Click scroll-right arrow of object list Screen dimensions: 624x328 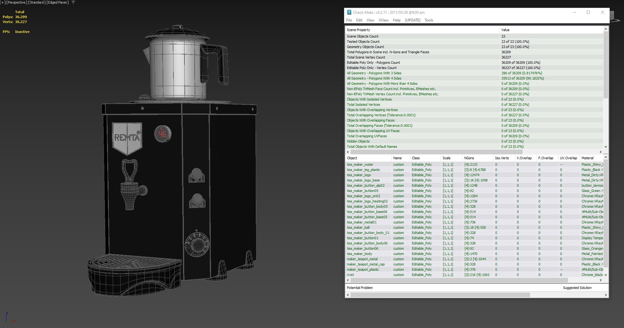pyautogui.click(x=601, y=280)
